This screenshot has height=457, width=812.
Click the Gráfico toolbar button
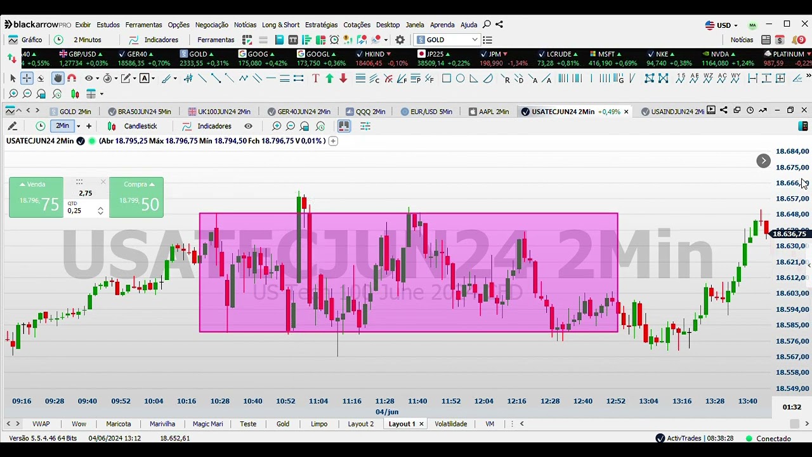click(25, 39)
